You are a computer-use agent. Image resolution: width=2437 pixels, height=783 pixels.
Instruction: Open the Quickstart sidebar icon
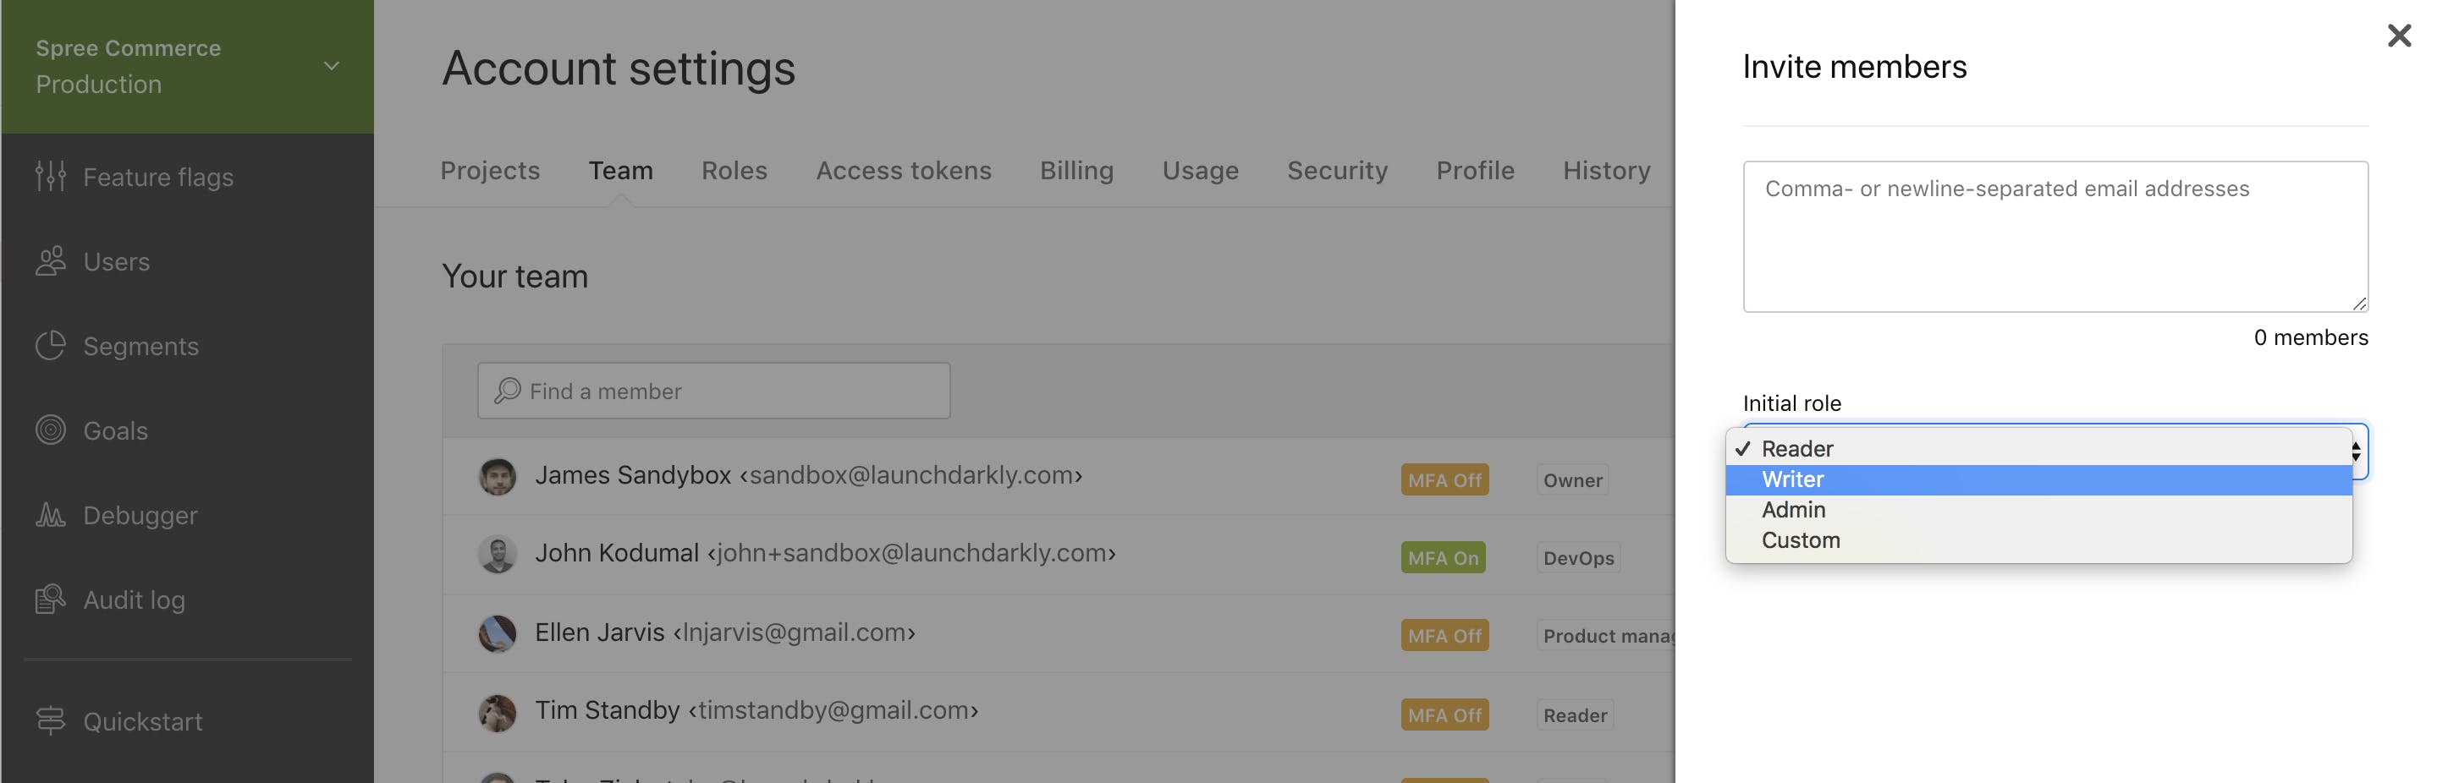[x=50, y=720]
